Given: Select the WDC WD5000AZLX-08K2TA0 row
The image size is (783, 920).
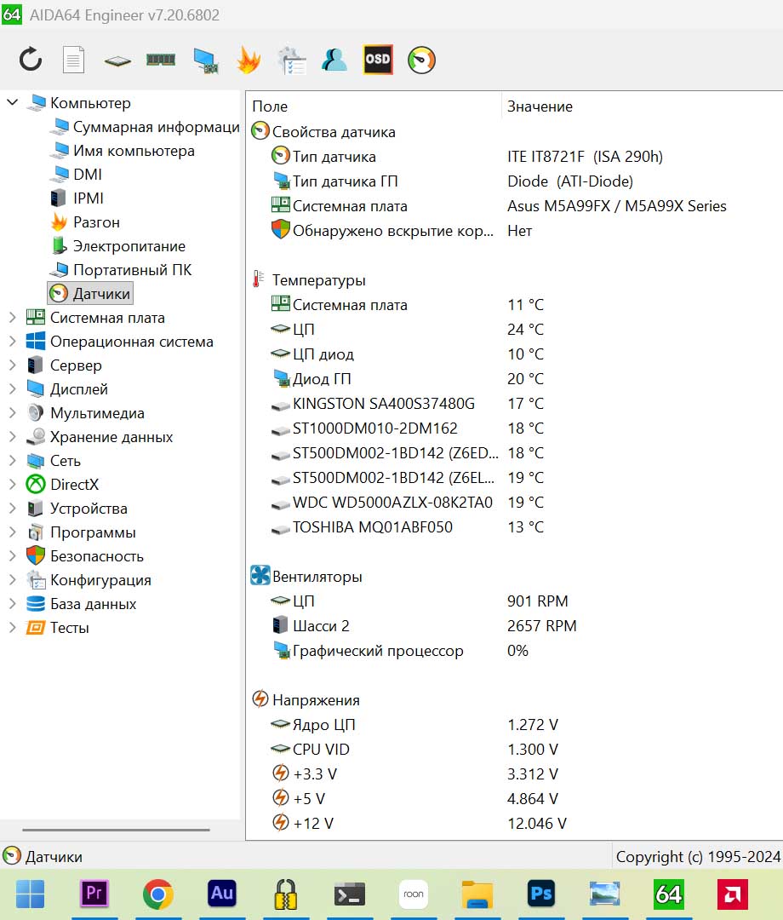Looking at the screenshot, I should [x=514, y=503].
